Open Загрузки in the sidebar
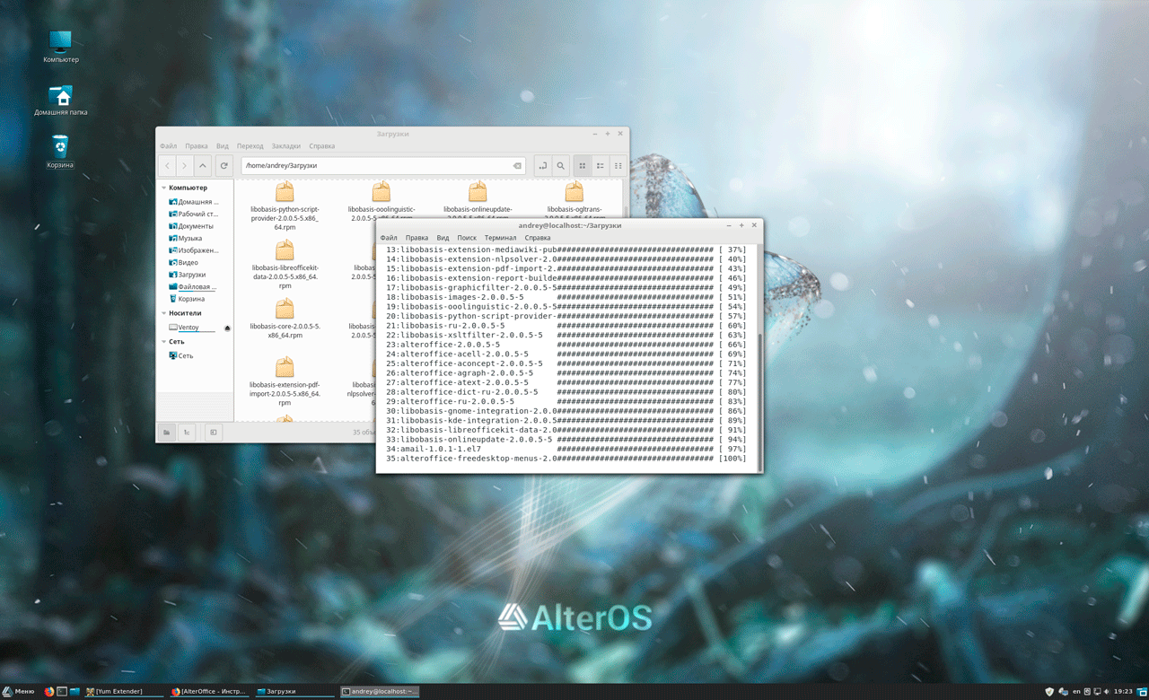The height and width of the screenshot is (700, 1149). 187,275
